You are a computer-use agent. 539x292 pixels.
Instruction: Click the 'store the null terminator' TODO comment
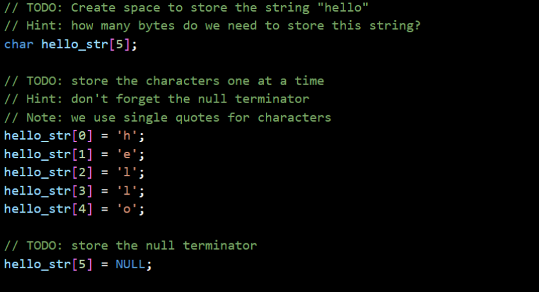coord(131,246)
